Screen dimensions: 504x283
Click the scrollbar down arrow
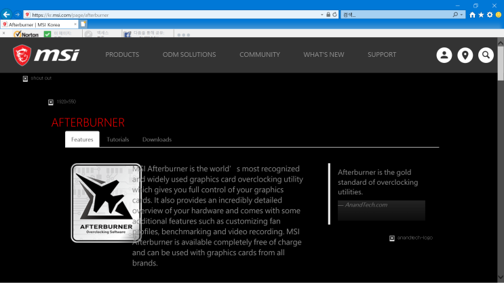(501, 277)
